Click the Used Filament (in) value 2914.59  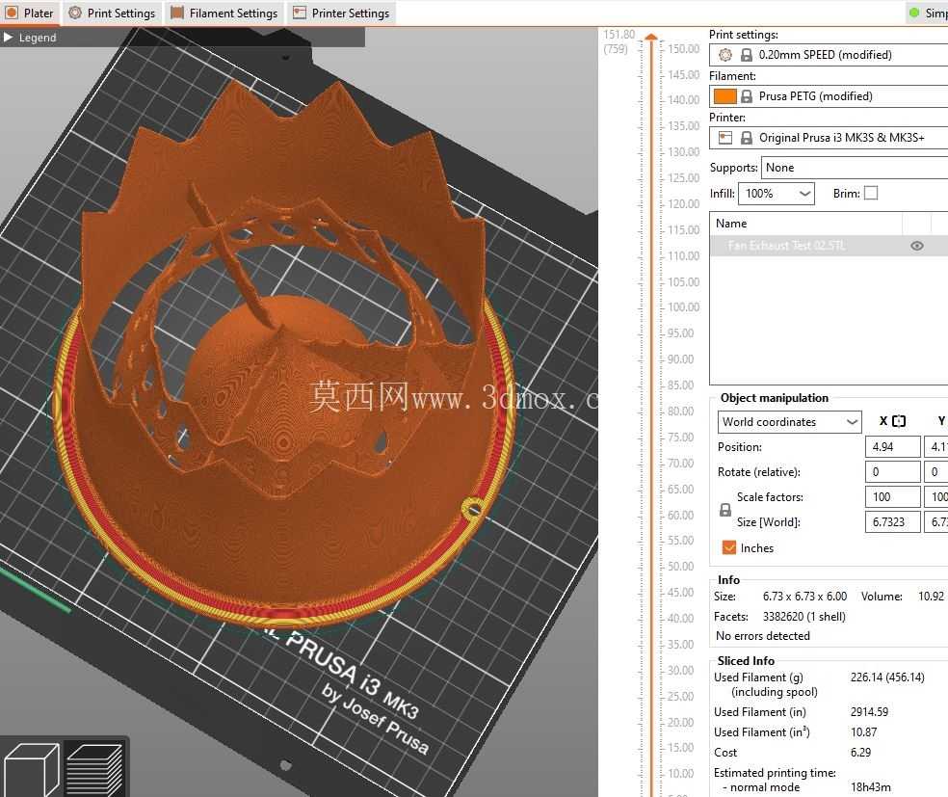[869, 712]
